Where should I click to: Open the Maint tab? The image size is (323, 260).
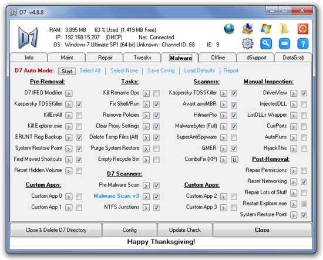coord(66,58)
